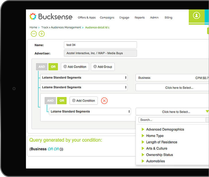
Task: Go to Track breadcrumb link
Action: (x=45, y=27)
